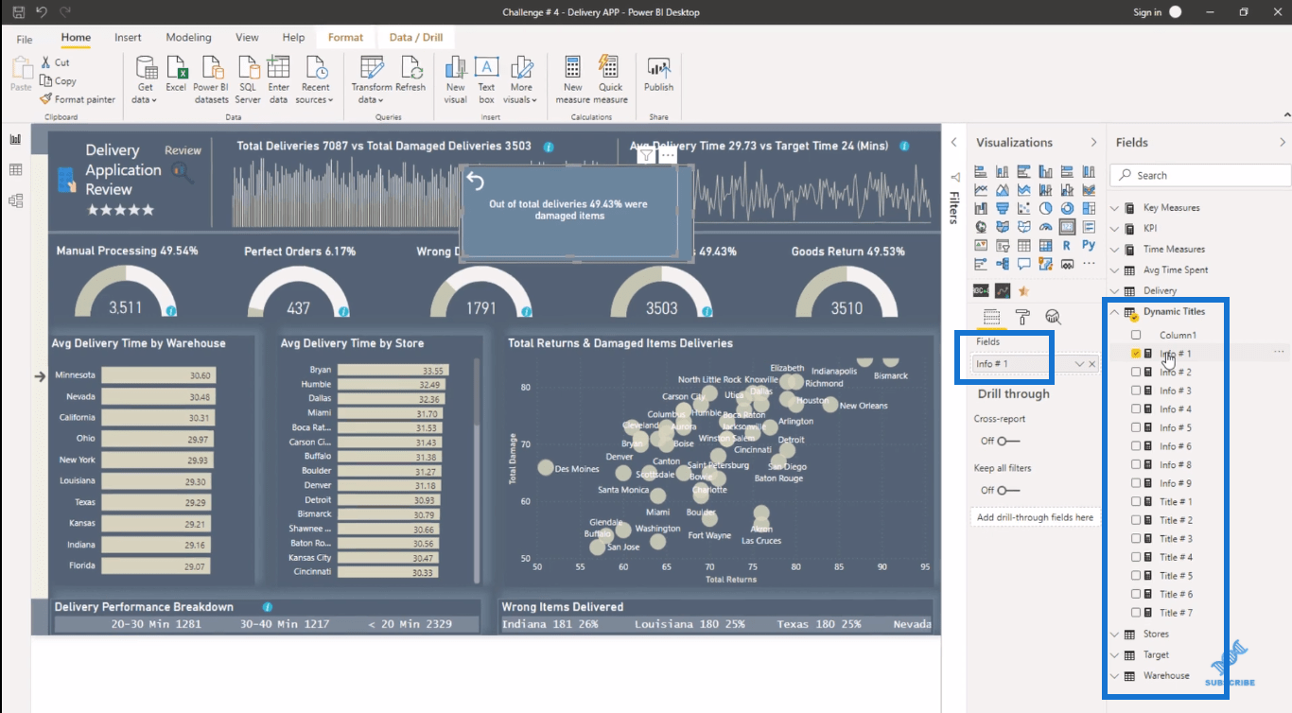1292x713 pixels.
Task: Click the back arrow on tooltip card
Action: [475, 182]
